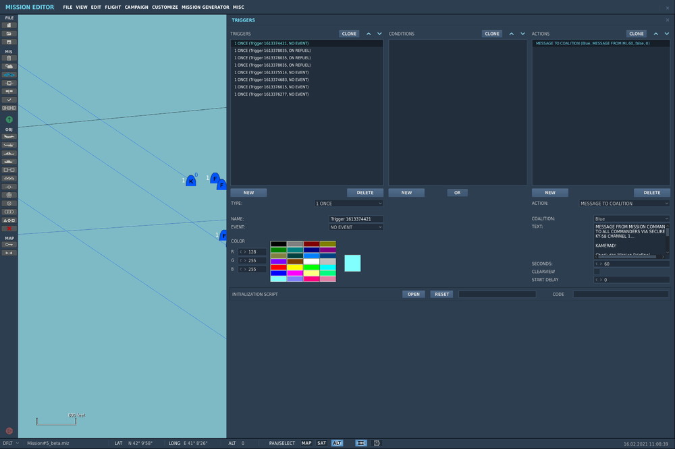Open the CAMPAIGN menu

tap(136, 7)
